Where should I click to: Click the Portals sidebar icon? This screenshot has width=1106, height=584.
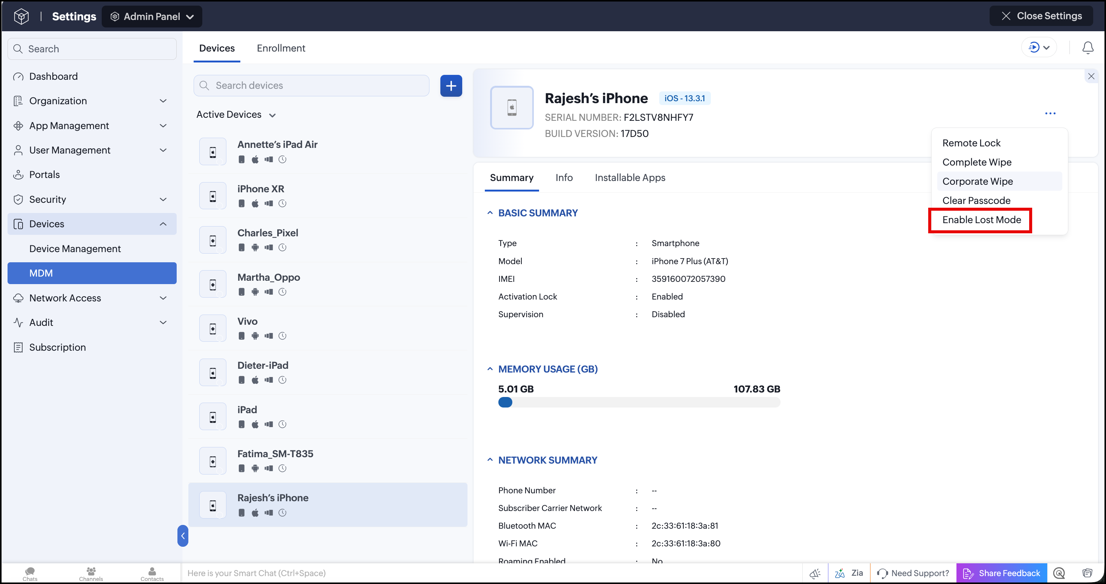[18, 175]
